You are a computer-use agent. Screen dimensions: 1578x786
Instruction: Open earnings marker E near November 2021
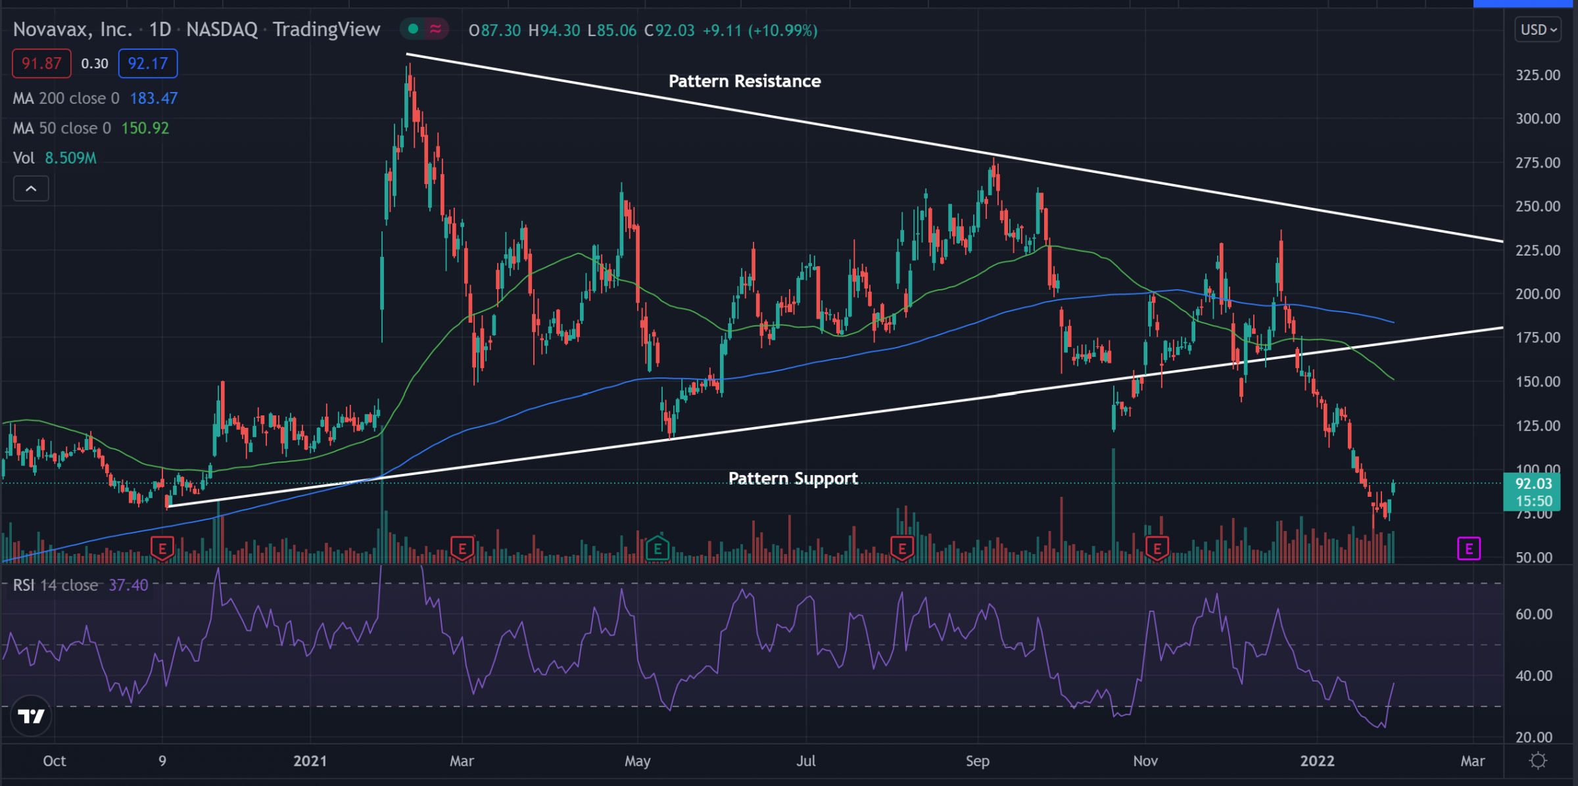tap(1157, 548)
